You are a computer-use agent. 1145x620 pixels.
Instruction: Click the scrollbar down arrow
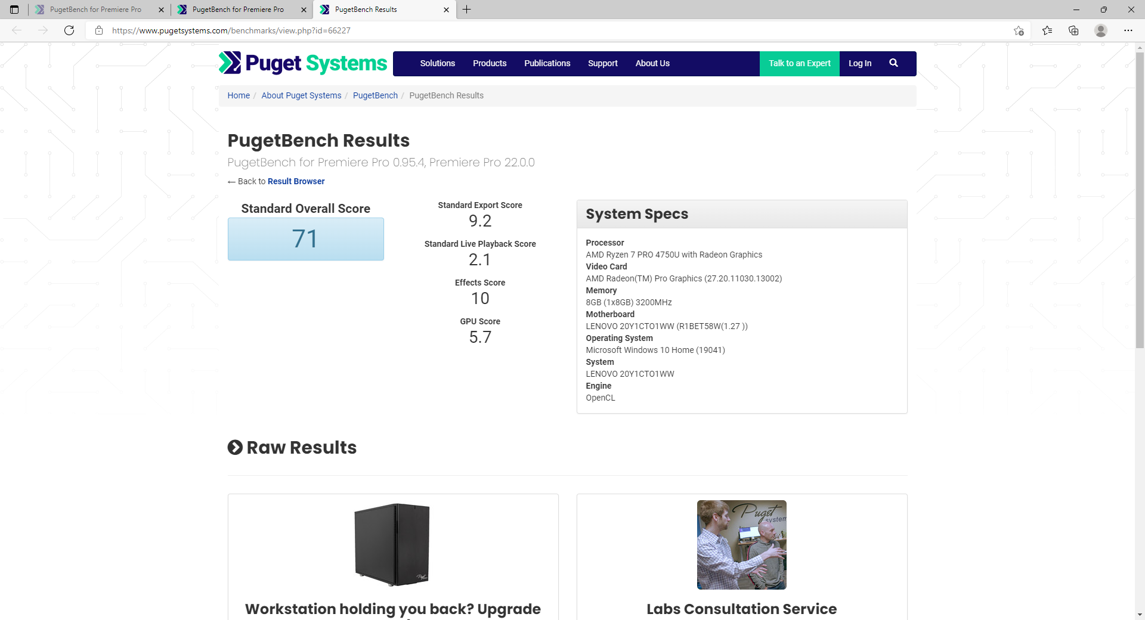tap(1140, 615)
